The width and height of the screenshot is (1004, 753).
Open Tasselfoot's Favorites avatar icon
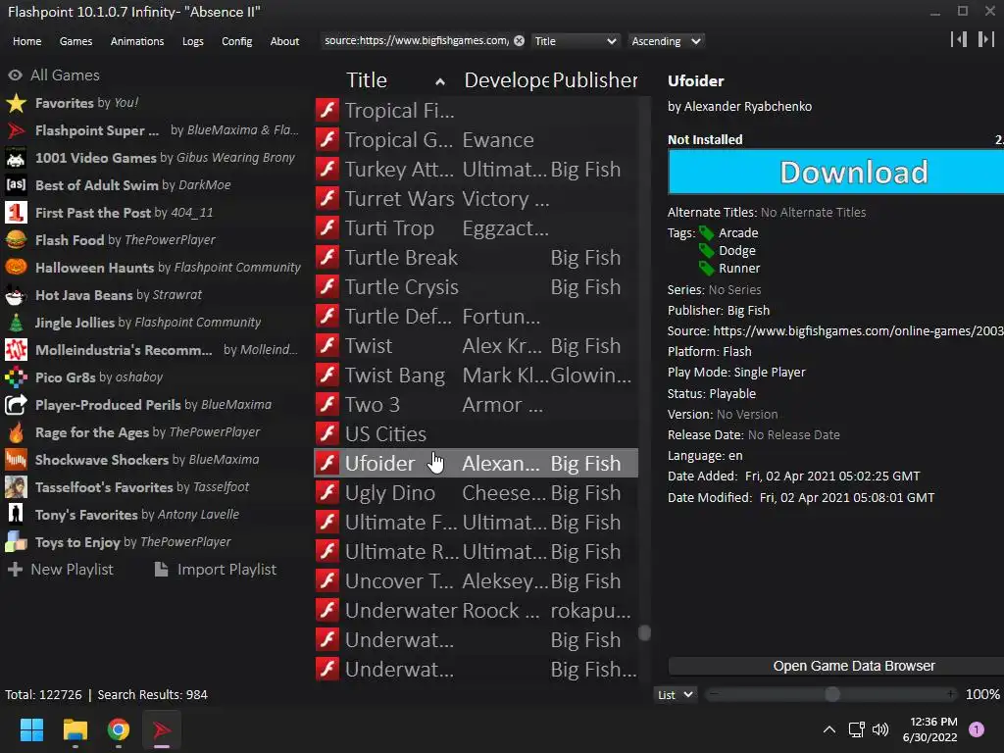pos(16,487)
